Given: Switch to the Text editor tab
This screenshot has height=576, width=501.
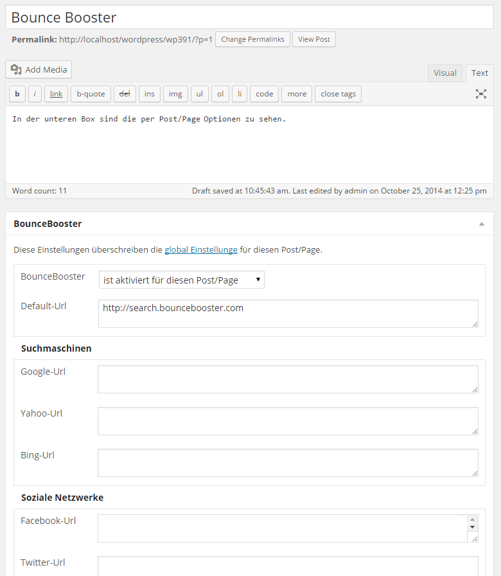Looking at the screenshot, I should 479,73.
